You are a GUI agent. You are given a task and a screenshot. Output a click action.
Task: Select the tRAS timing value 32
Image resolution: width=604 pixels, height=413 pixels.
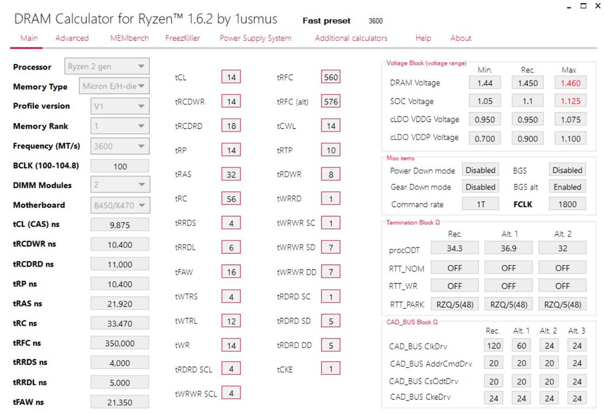tap(231, 174)
